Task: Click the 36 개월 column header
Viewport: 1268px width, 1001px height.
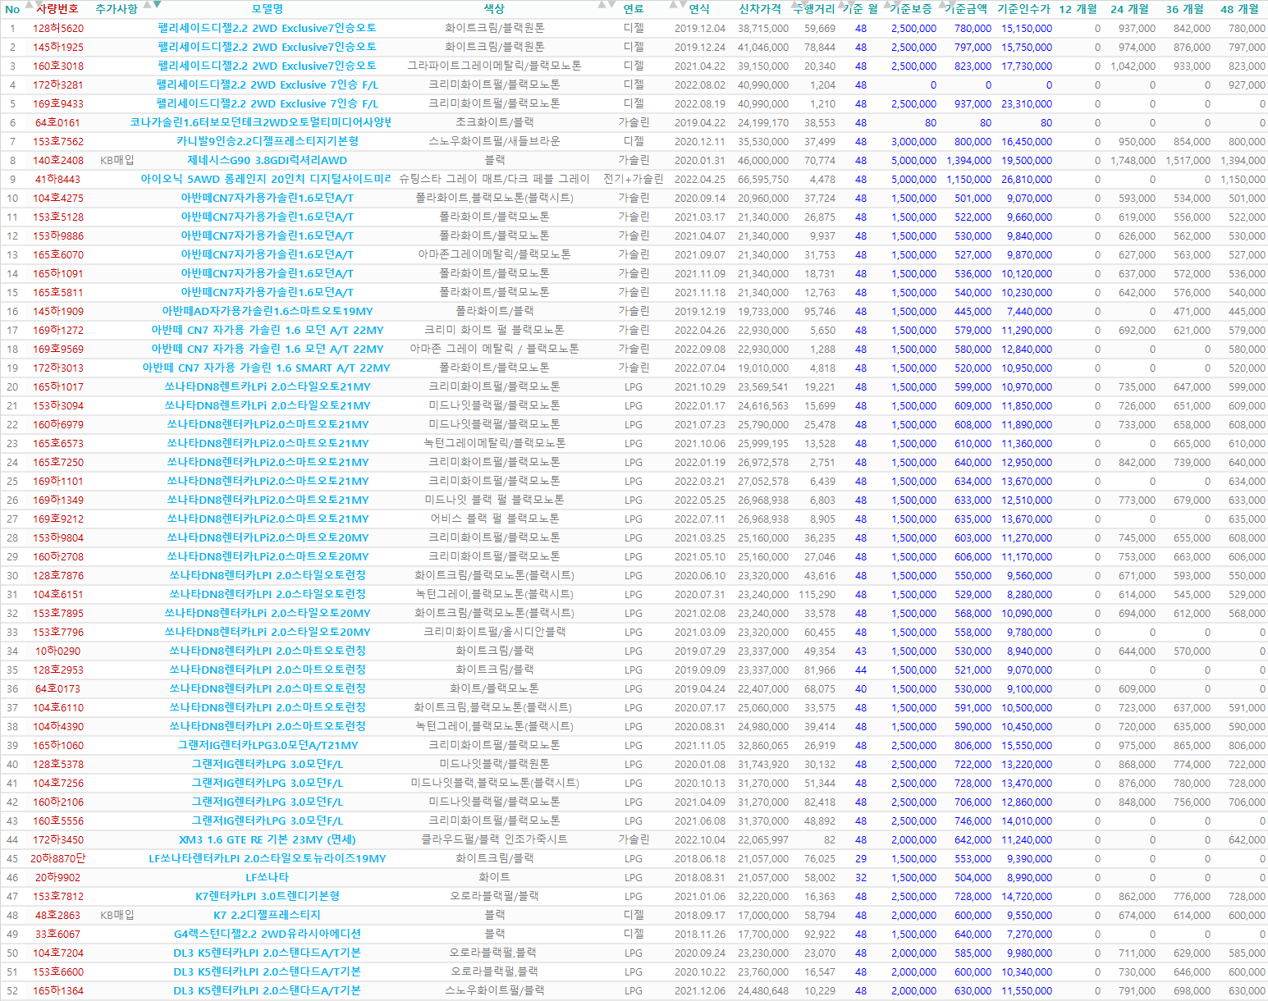Action: tap(1185, 9)
